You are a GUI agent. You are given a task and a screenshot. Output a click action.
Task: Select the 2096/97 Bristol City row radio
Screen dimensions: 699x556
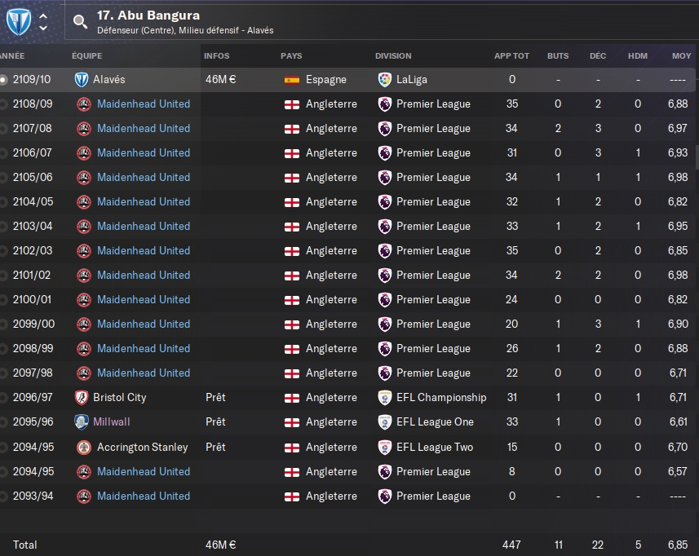[x=3, y=398]
